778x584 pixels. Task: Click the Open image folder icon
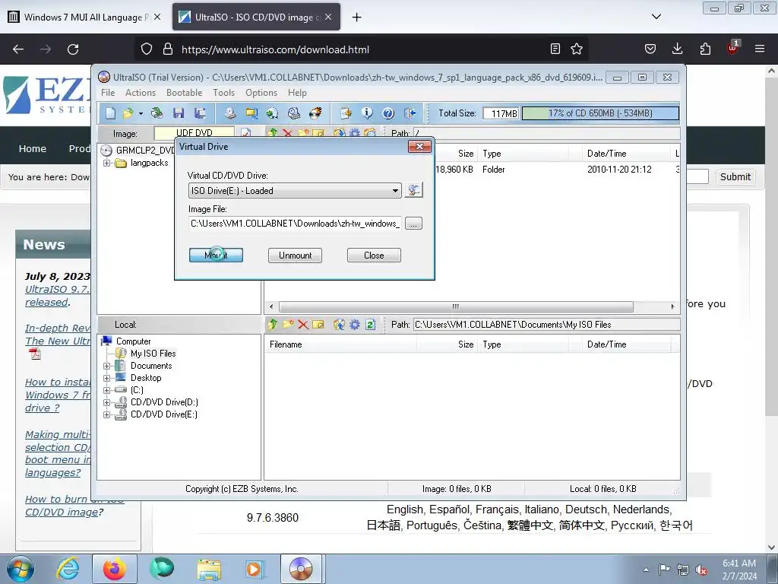(x=128, y=113)
